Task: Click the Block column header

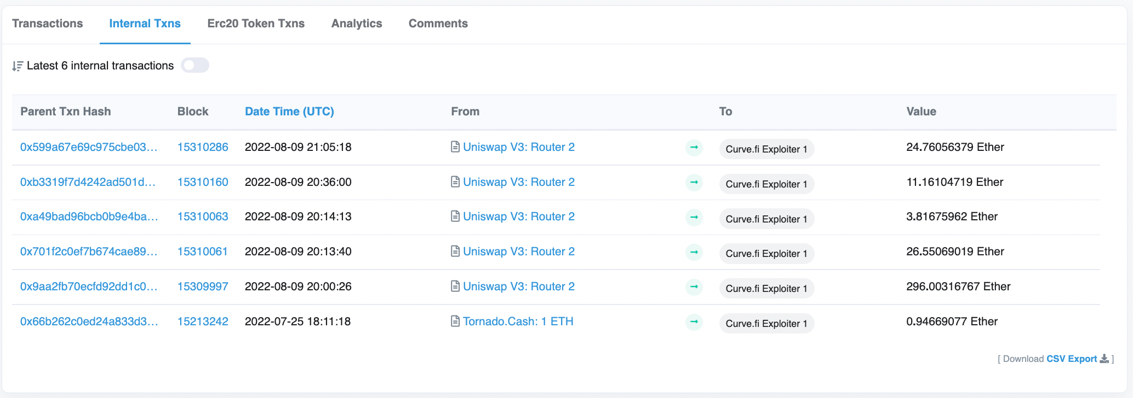Action: tap(193, 112)
